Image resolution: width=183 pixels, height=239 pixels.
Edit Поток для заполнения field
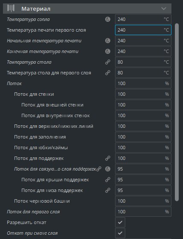(143, 137)
